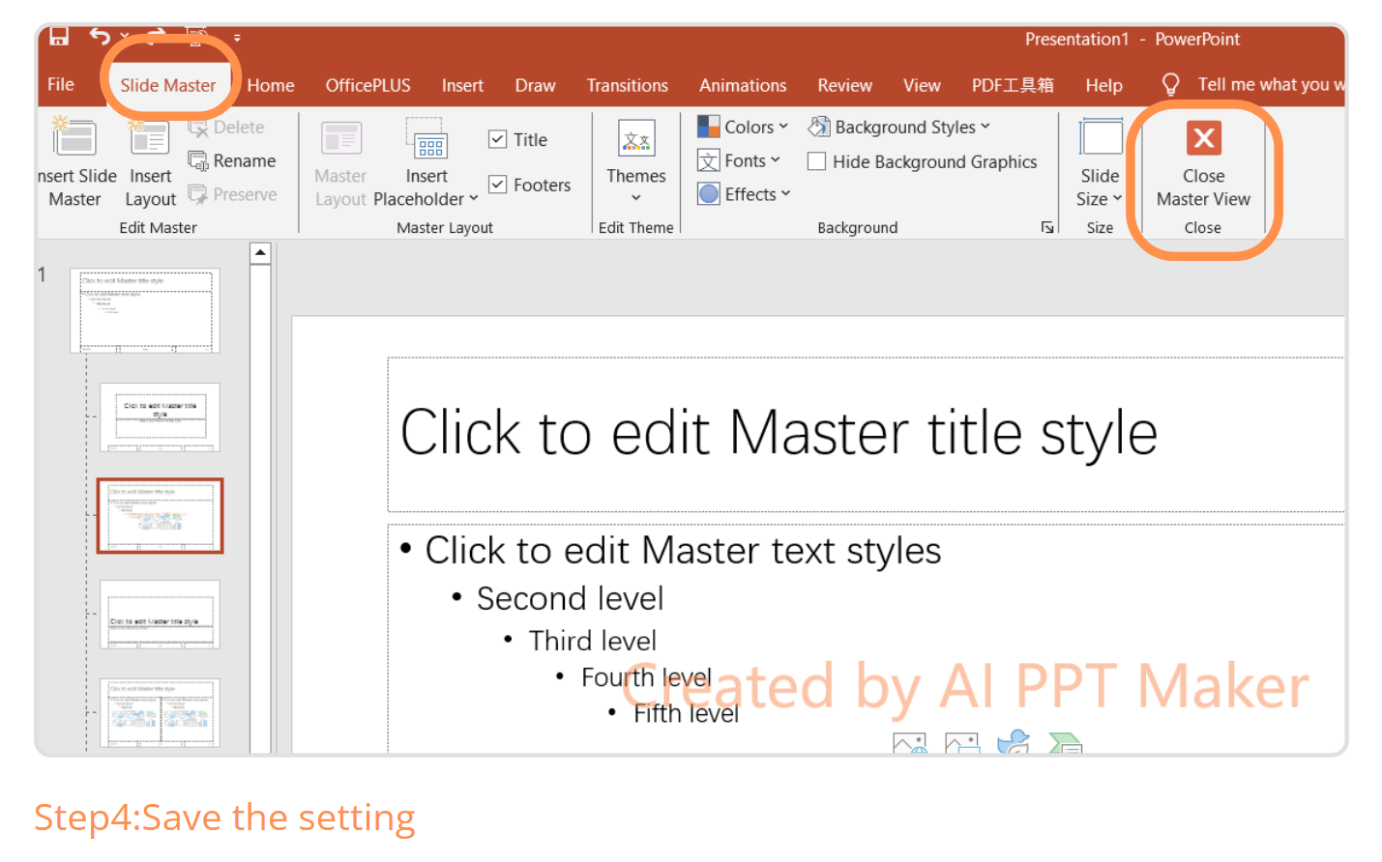The width and height of the screenshot is (1382, 862).
Task: Enable Hide Background Graphics checkbox
Action: (817, 162)
